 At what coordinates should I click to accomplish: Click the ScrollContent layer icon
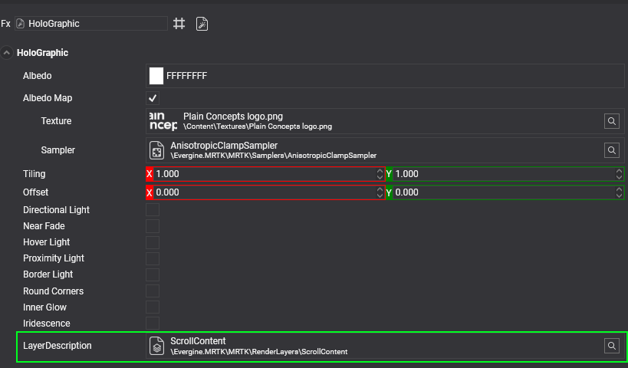(156, 346)
